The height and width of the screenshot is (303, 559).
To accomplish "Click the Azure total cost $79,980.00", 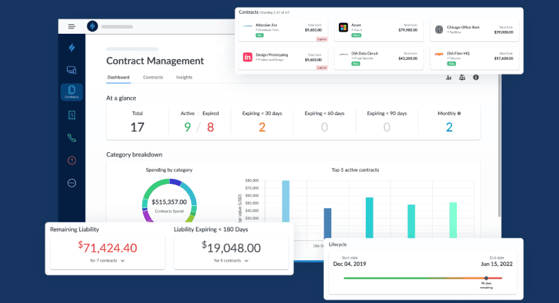I will point(408,30).
